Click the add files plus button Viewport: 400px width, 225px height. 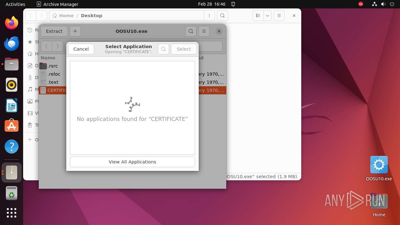click(75, 31)
